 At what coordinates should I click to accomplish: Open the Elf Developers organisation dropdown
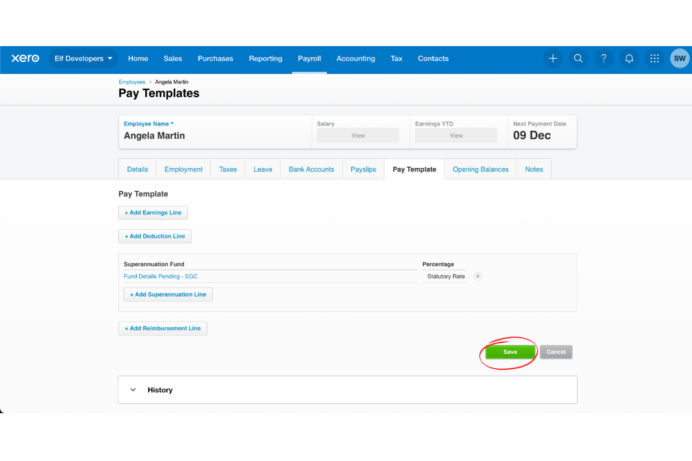83,58
